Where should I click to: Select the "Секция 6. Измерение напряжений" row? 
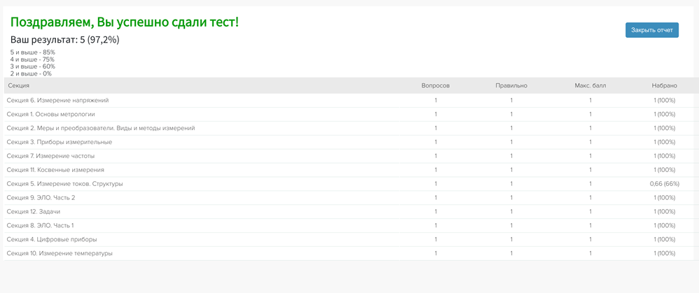[57, 100]
